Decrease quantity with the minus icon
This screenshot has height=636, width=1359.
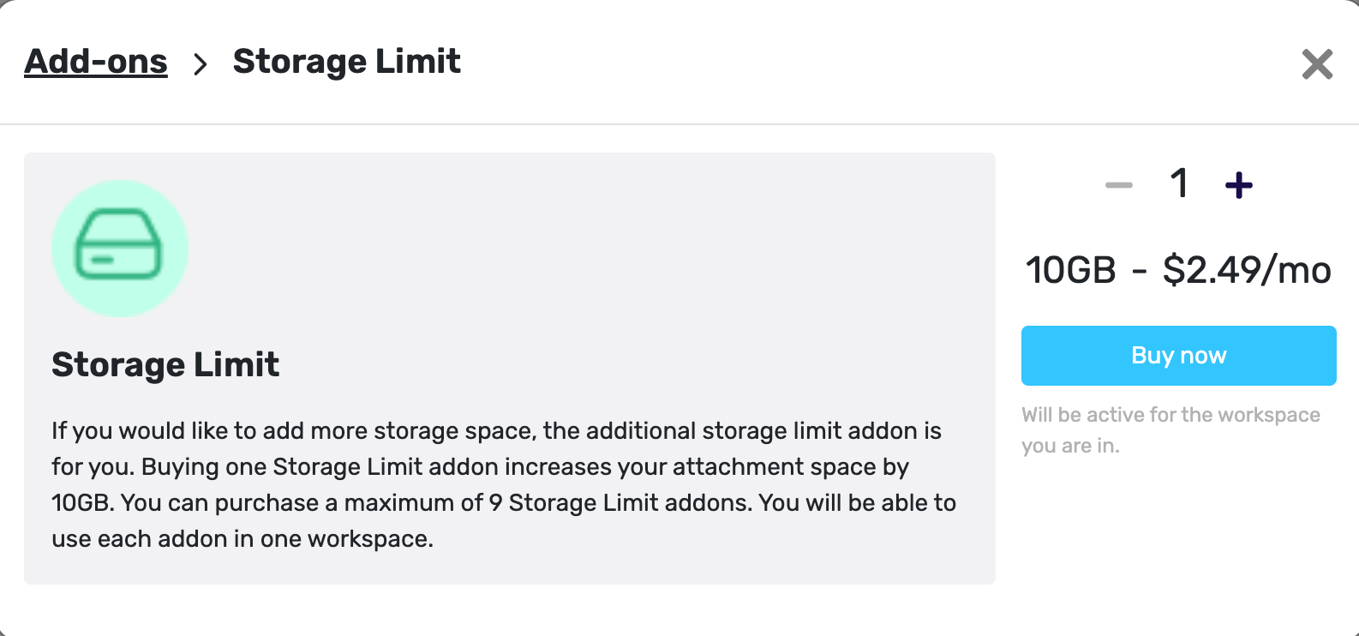pos(1118,183)
